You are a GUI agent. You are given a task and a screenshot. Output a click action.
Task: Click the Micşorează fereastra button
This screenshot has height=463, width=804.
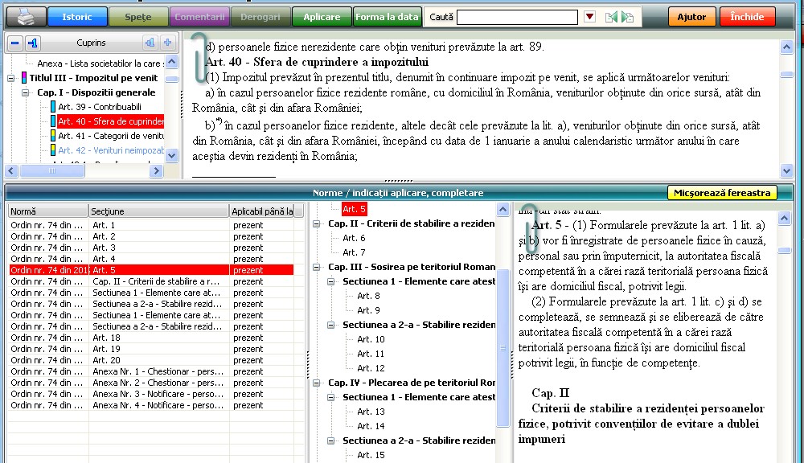coord(722,193)
